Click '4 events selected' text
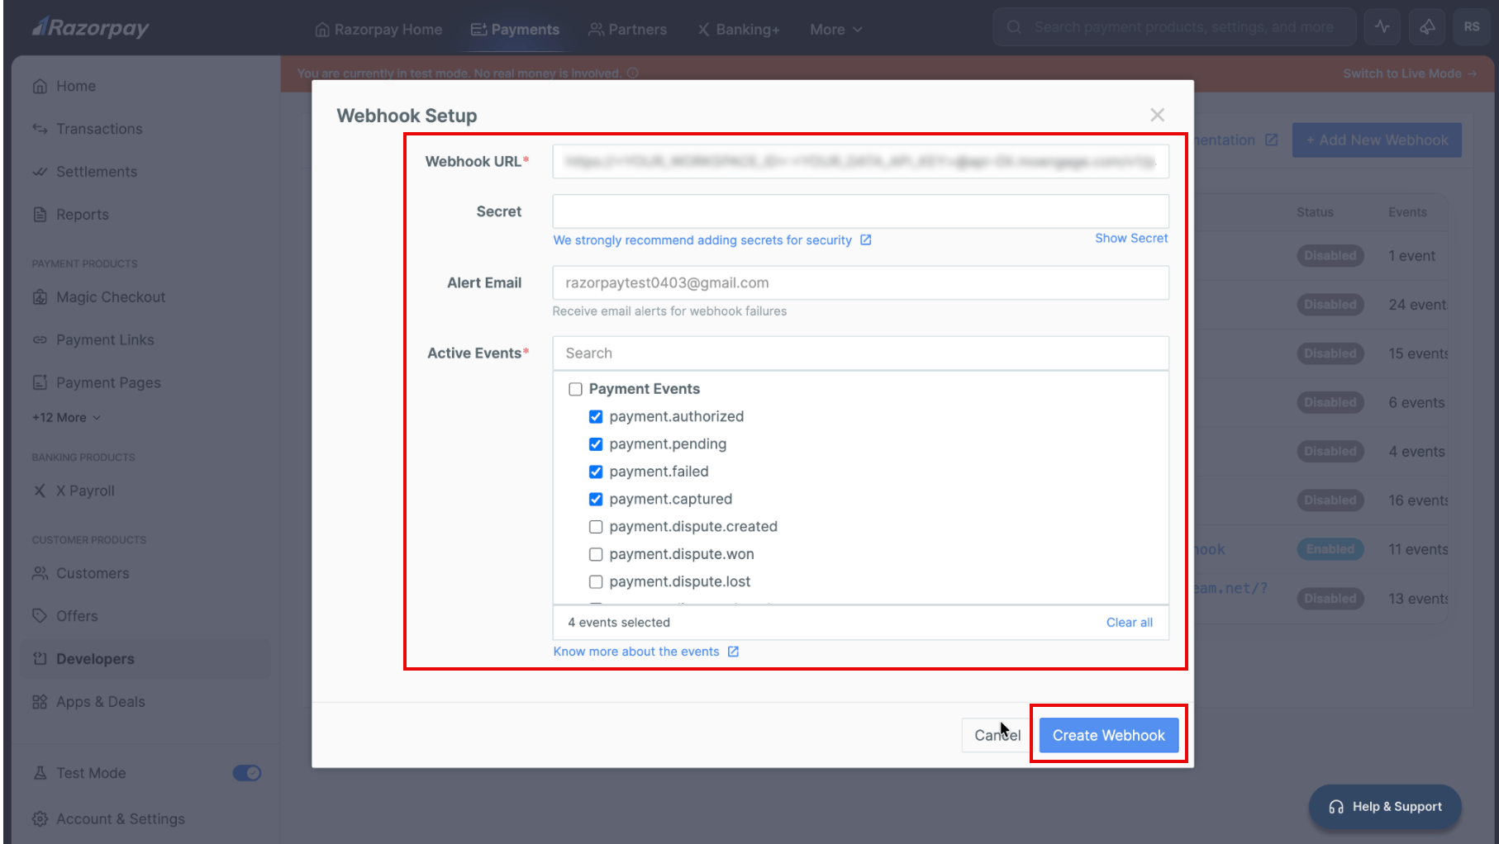This screenshot has height=844, width=1499. tap(619, 623)
